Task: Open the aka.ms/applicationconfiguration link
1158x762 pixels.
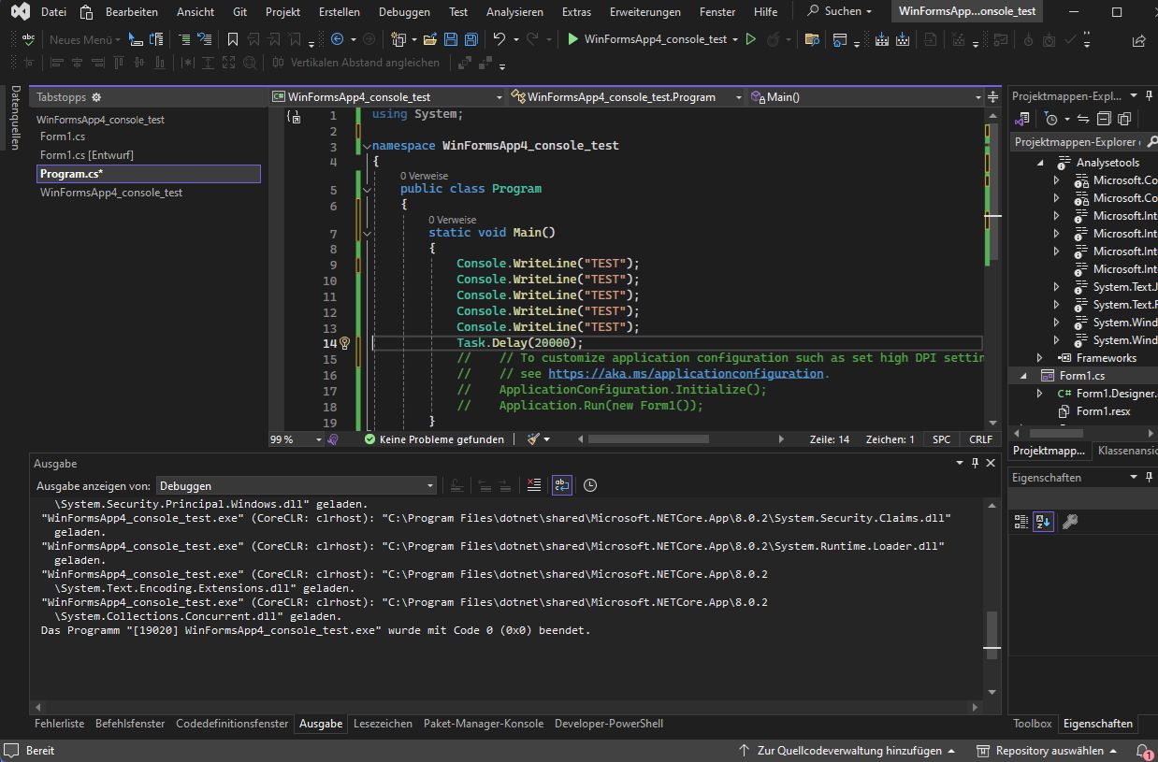Action: tap(686, 374)
